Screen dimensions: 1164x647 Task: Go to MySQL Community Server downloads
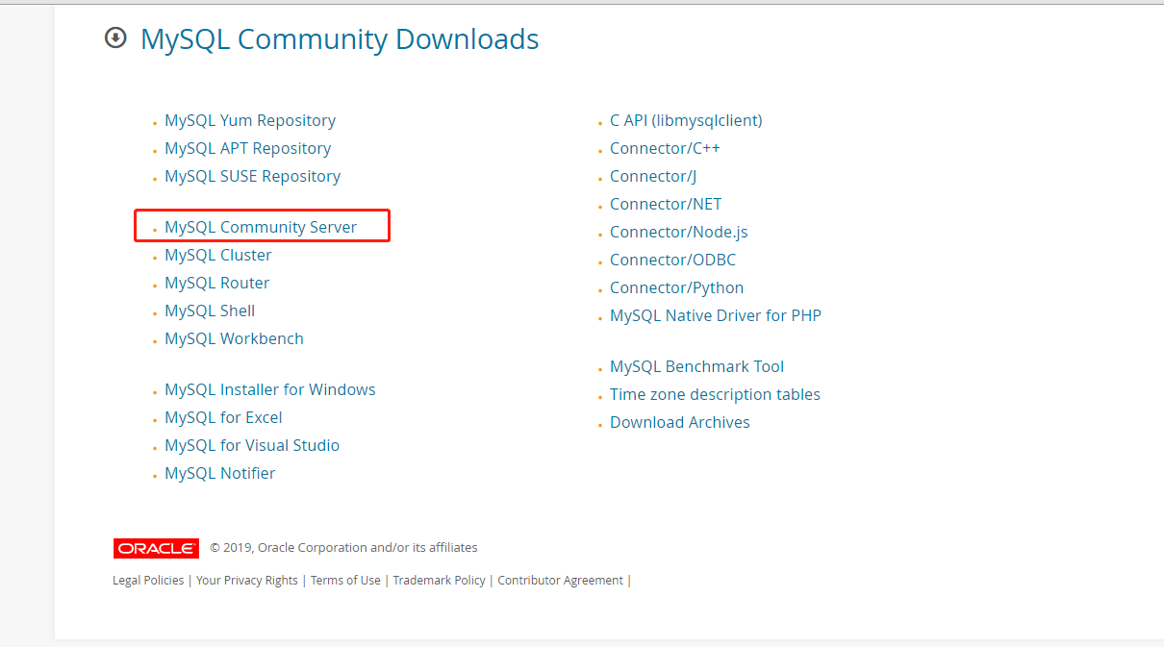point(261,228)
